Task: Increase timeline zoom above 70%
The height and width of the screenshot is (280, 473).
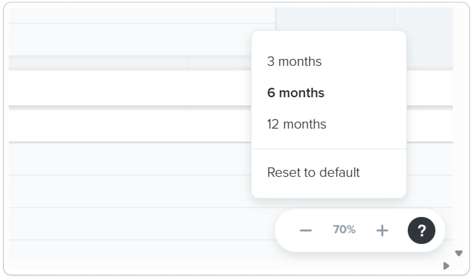Action: point(382,230)
